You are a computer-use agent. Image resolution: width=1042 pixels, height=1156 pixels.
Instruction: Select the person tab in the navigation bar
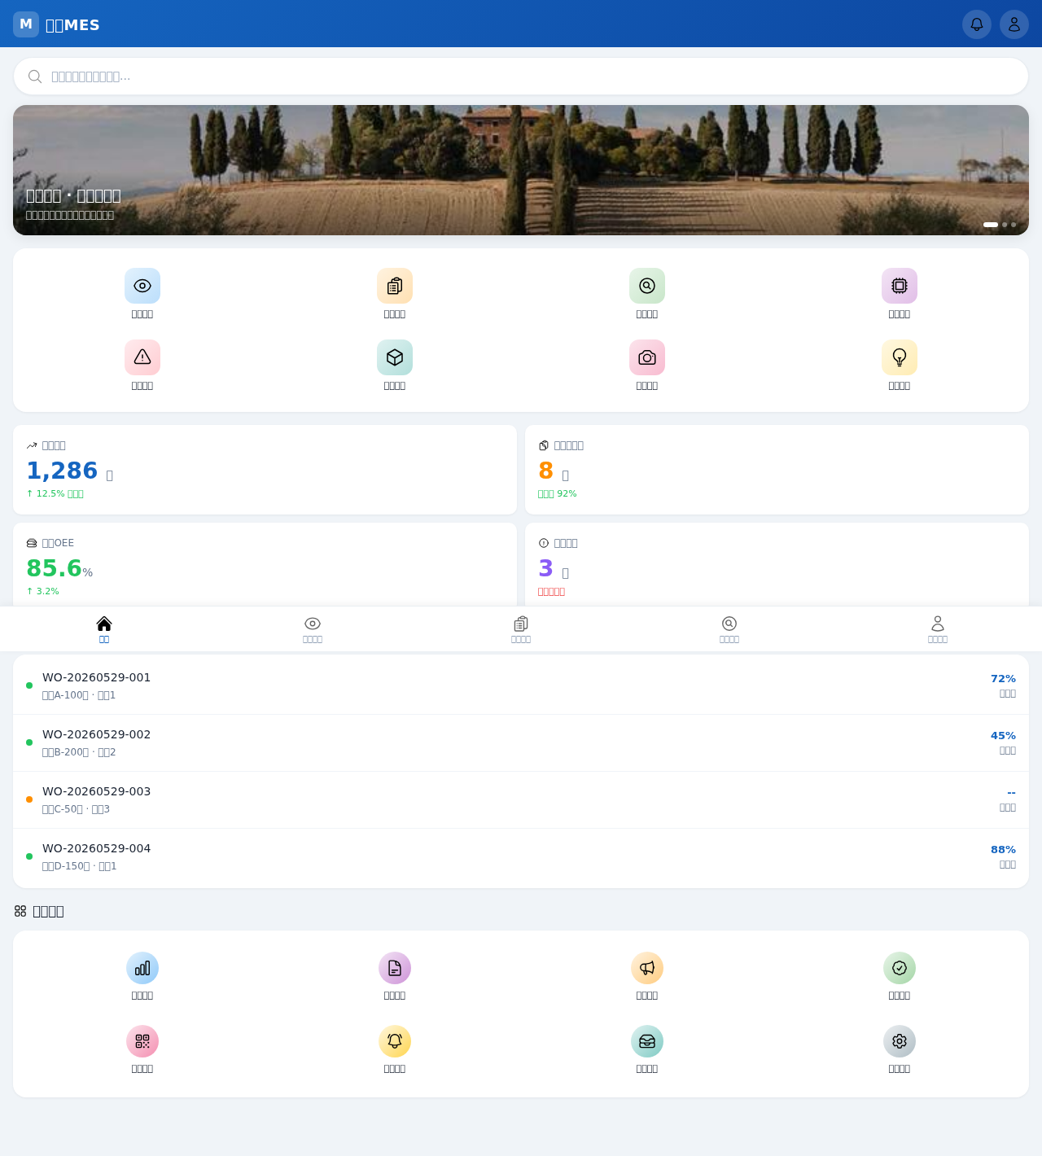pyautogui.click(x=938, y=629)
